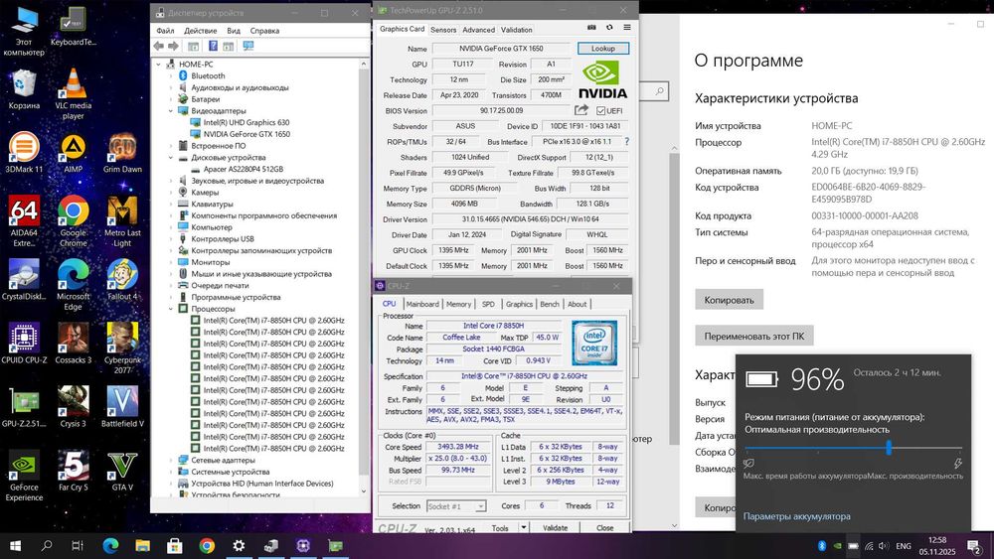Switch to Sensors tab in GPU-Z
This screenshot has height=559, width=994.
pos(443,30)
